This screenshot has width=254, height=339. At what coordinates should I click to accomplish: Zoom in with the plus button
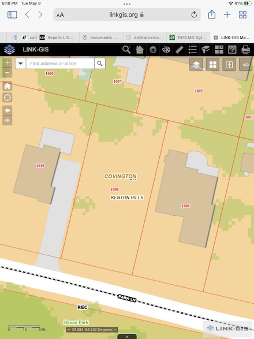pyautogui.click(x=7, y=63)
